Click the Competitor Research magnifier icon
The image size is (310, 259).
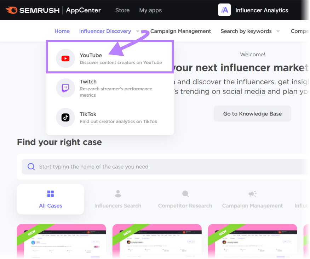pos(185,193)
